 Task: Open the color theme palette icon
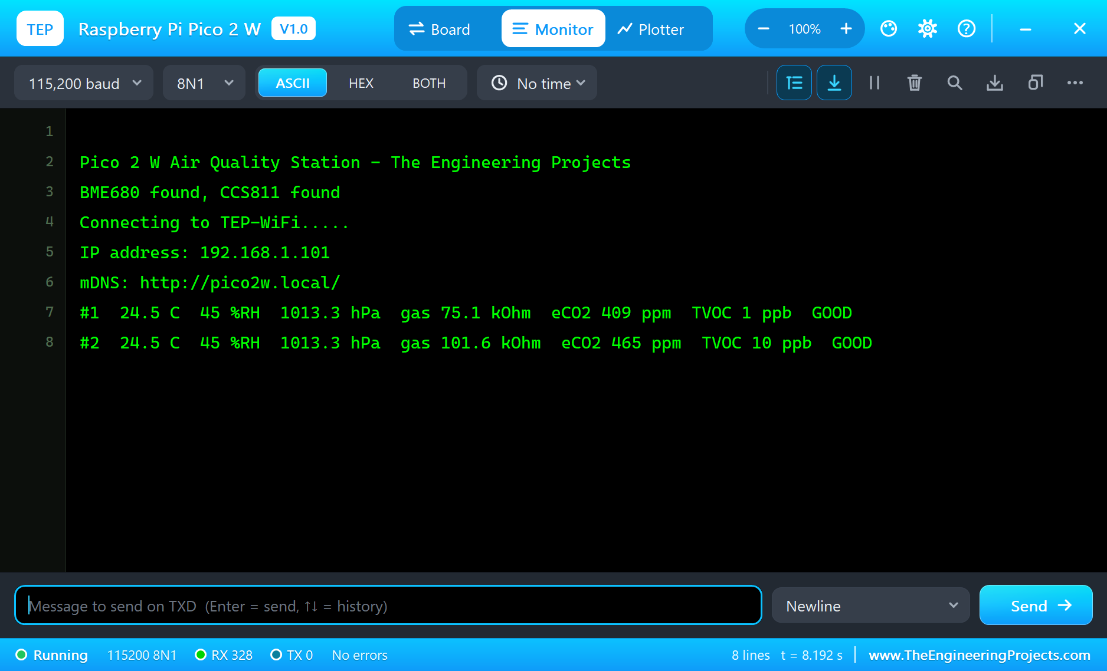click(889, 28)
